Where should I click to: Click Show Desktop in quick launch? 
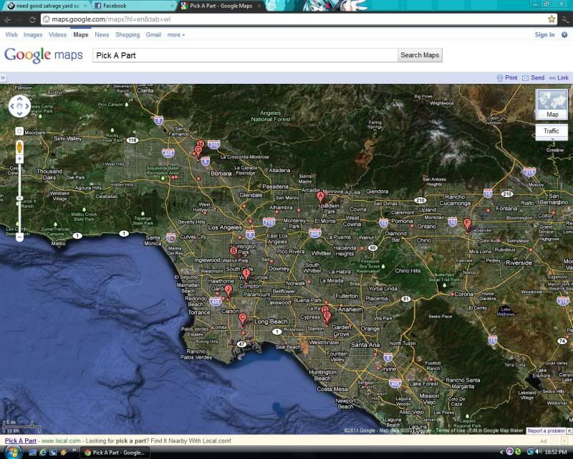point(32,453)
